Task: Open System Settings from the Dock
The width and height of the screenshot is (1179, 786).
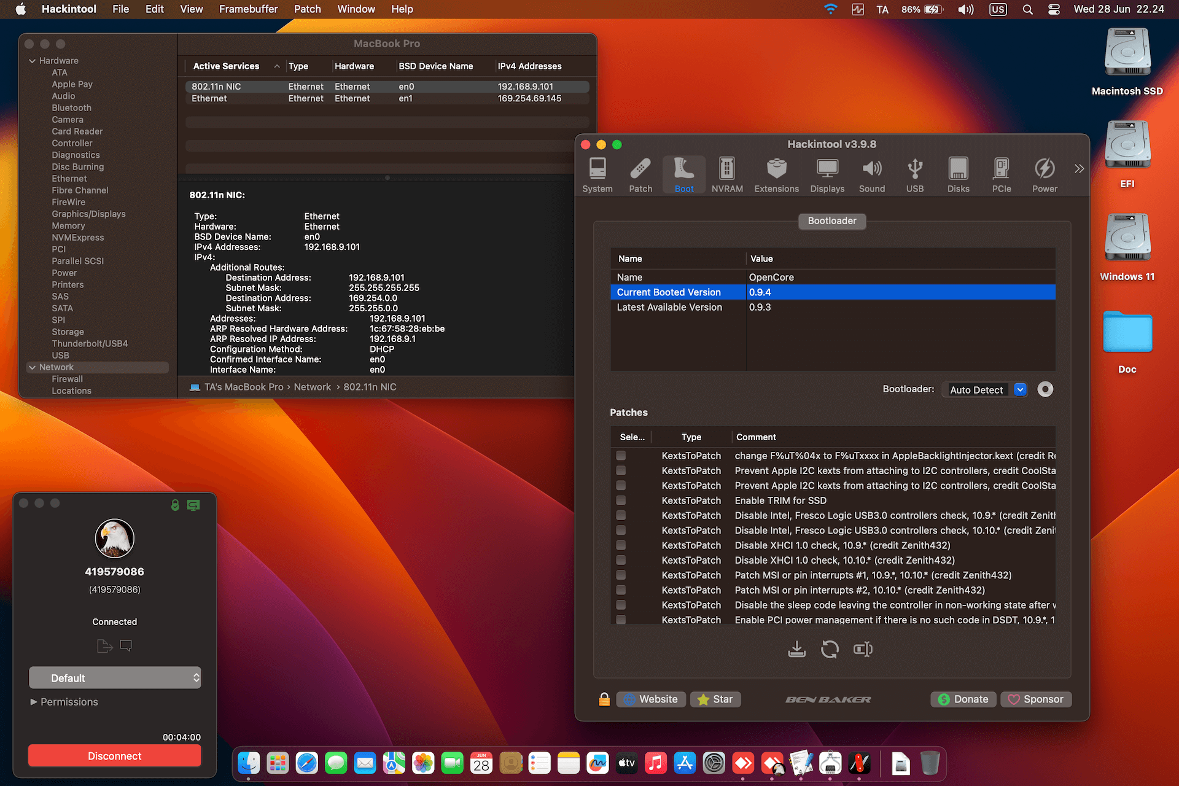Action: tap(714, 763)
